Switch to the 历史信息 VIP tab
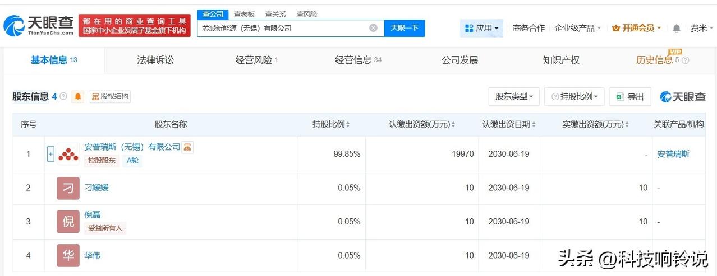This screenshot has height=276, width=717. 658,60
